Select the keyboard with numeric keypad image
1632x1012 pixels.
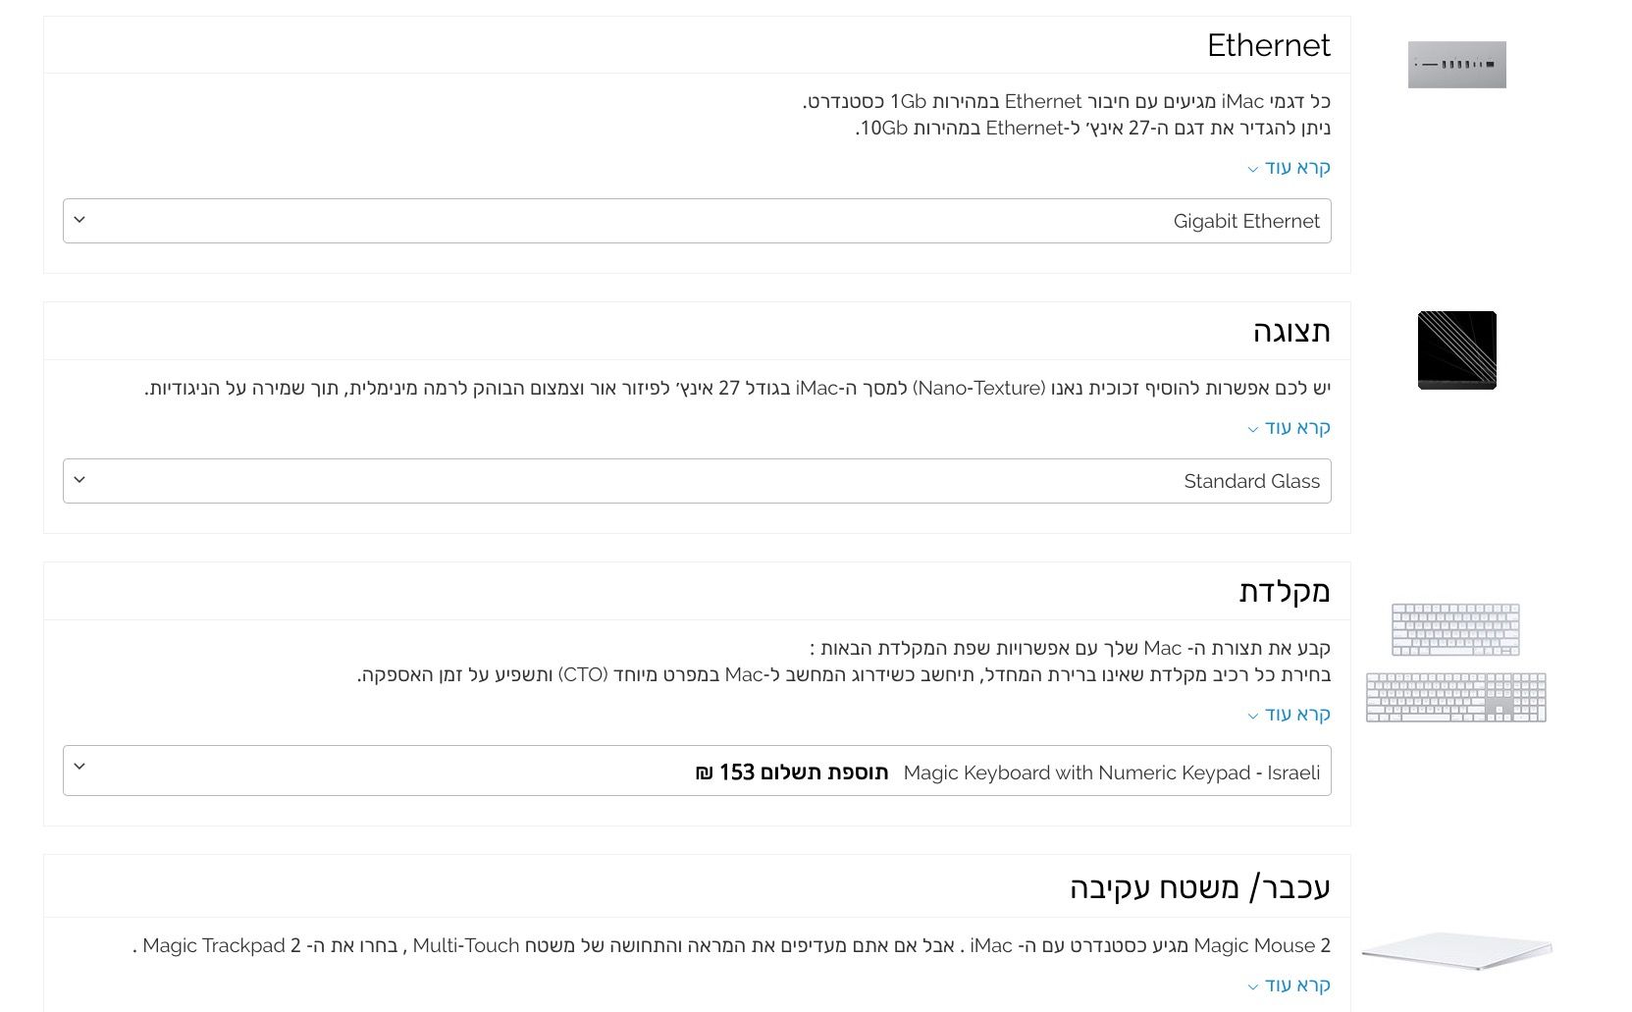tap(1455, 697)
